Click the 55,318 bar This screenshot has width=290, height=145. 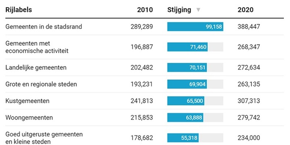point(183,138)
